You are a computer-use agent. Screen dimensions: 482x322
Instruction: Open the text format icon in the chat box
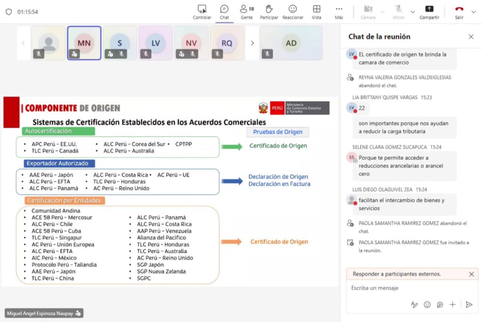[x=414, y=305]
